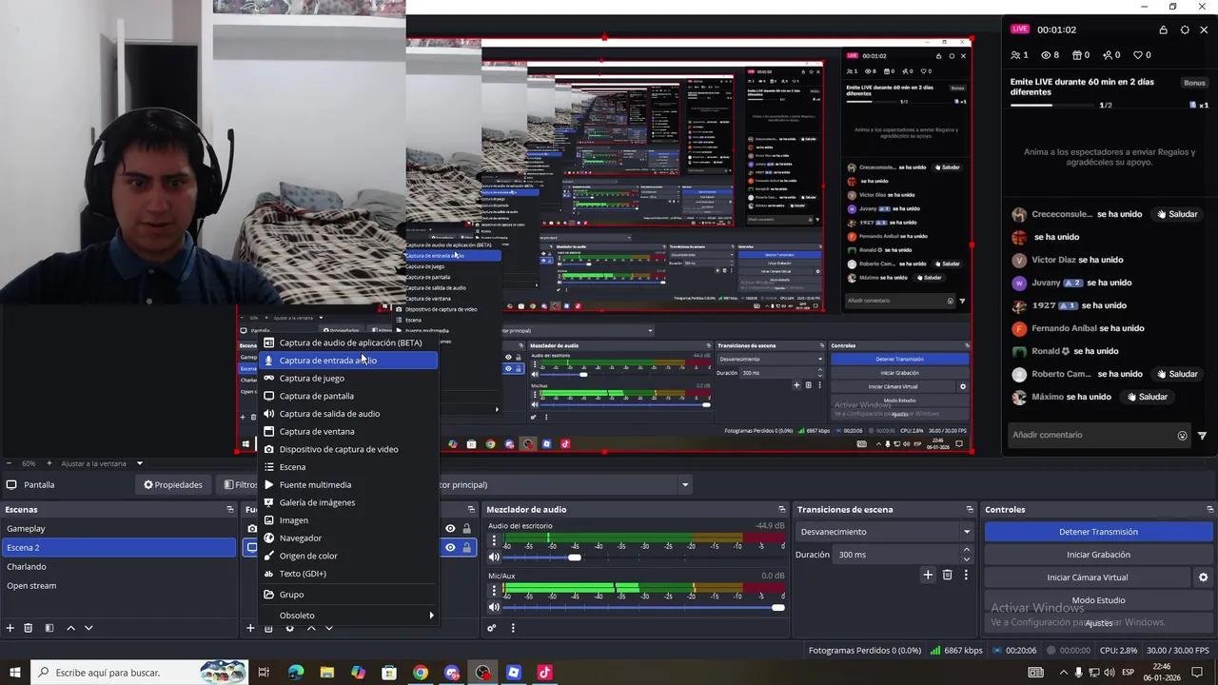Greet Crececonsule with Saludar button
Screen dimensions: 1218x685
tap(1177, 214)
